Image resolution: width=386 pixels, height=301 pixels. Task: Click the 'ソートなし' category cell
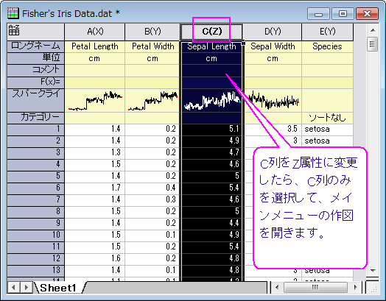(x=327, y=118)
